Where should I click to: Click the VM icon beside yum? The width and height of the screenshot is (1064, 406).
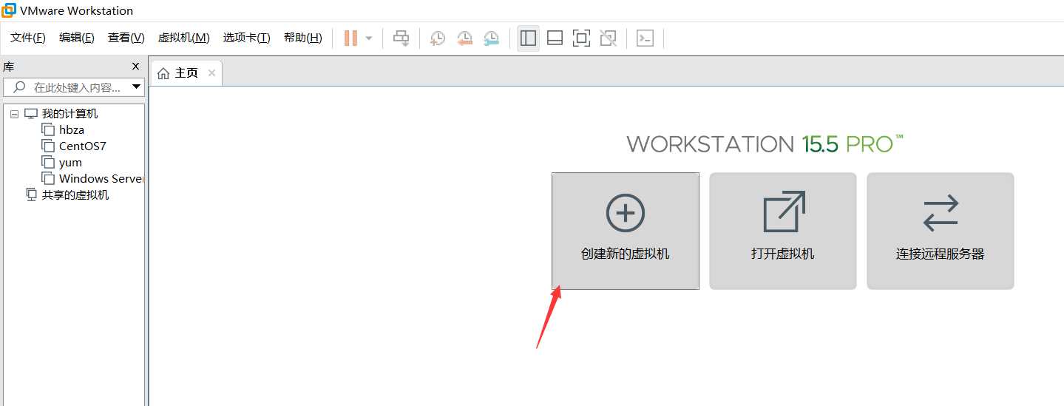coord(48,163)
